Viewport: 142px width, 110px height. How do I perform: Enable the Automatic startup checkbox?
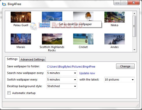click(9, 93)
